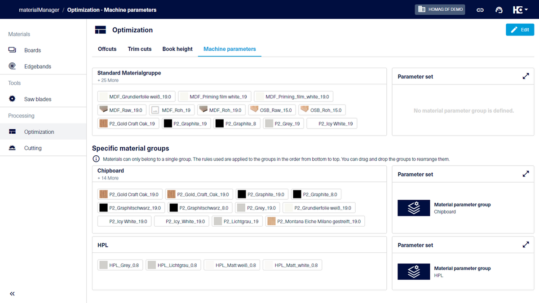The width and height of the screenshot is (539, 303).
Task: Click the Edgebands roll icon
Action: [12, 66]
